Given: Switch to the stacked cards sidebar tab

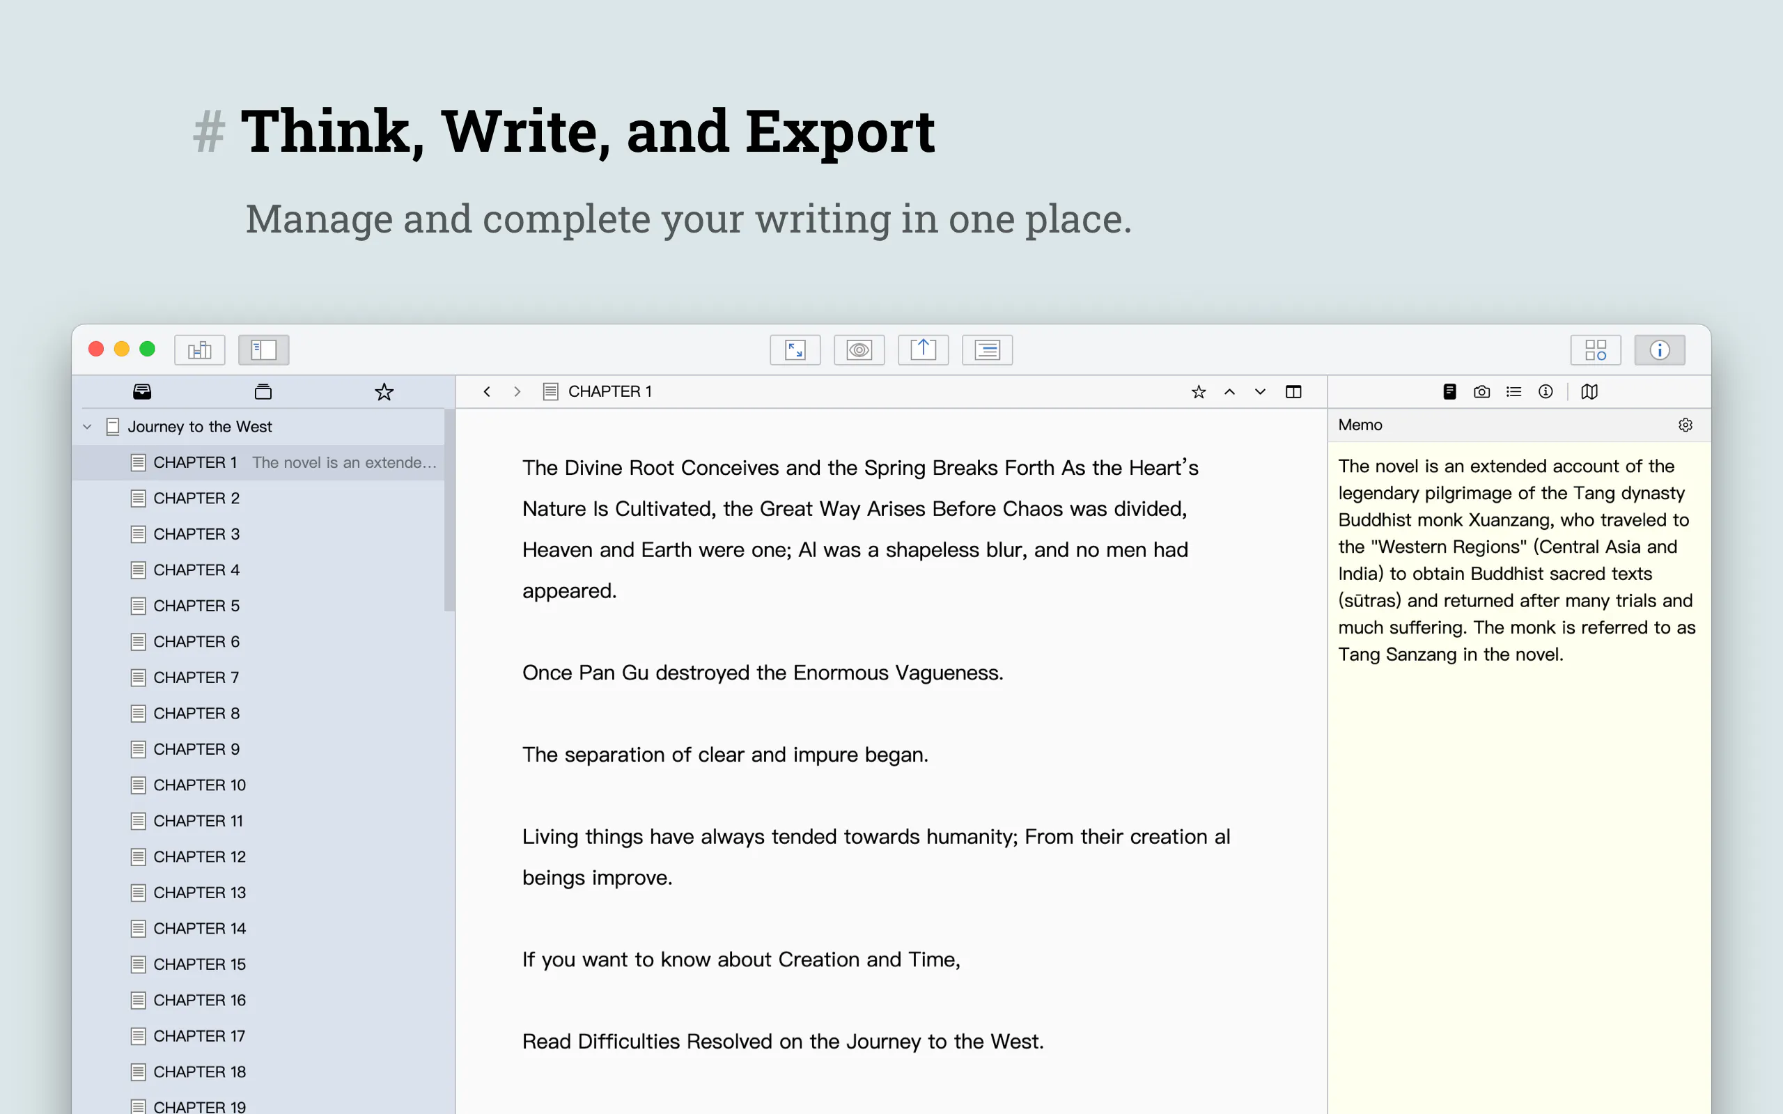Looking at the screenshot, I should click(263, 391).
